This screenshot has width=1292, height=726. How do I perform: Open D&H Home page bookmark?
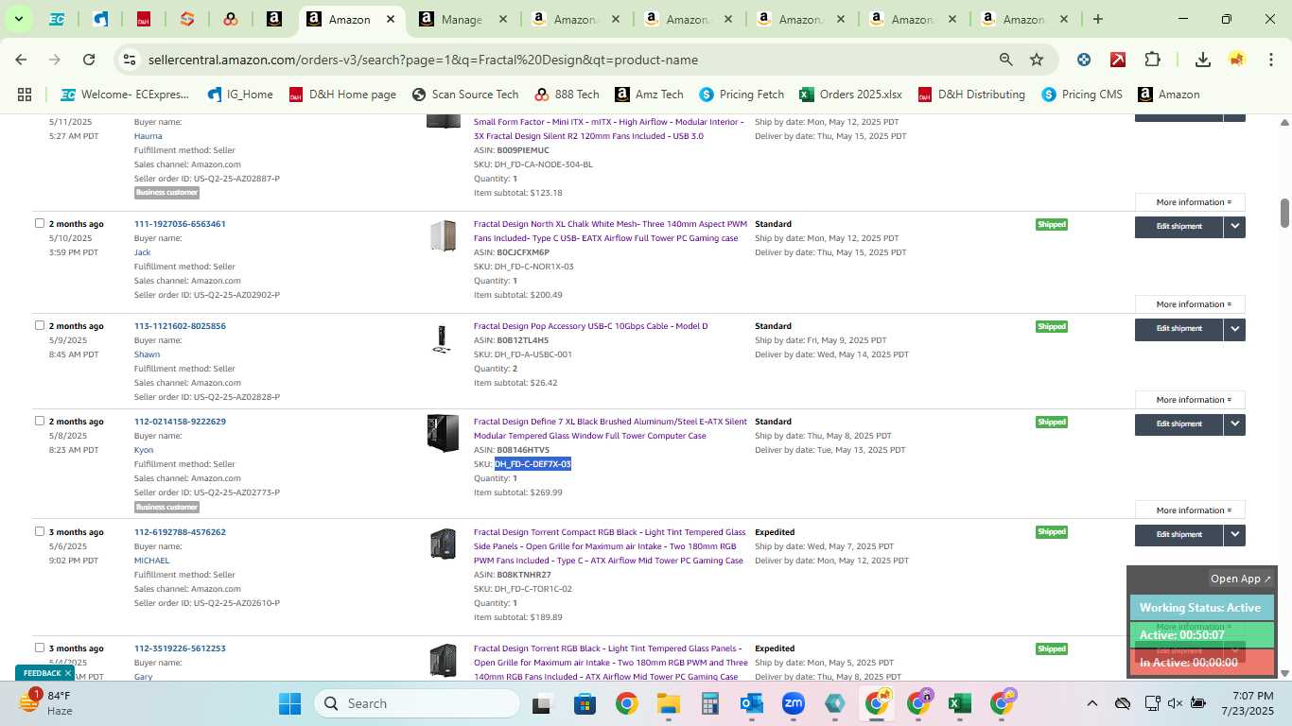[342, 95]
